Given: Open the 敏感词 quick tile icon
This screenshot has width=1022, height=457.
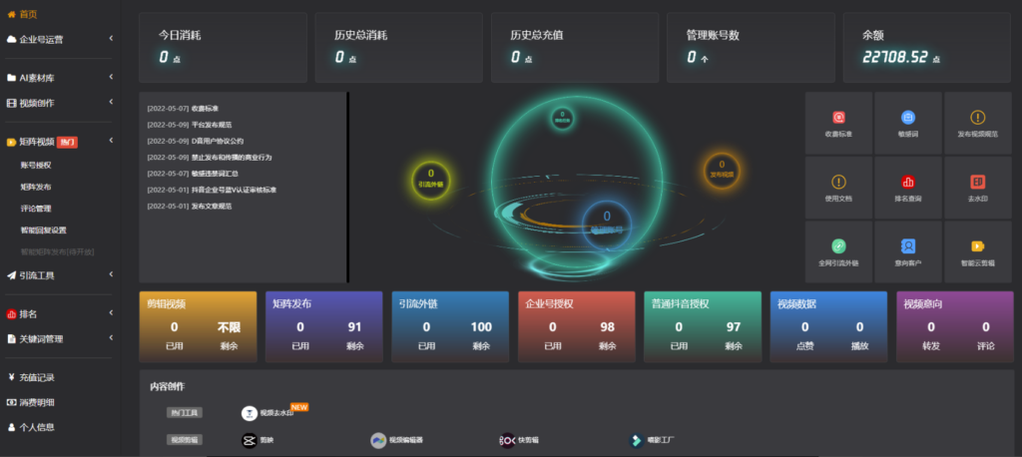Looking at the screenshot, I should pos(908,118).
